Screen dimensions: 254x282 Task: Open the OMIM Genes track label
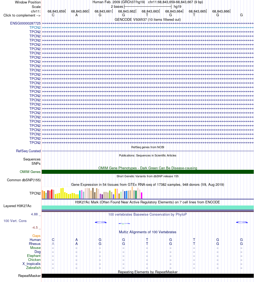[30, 172]
